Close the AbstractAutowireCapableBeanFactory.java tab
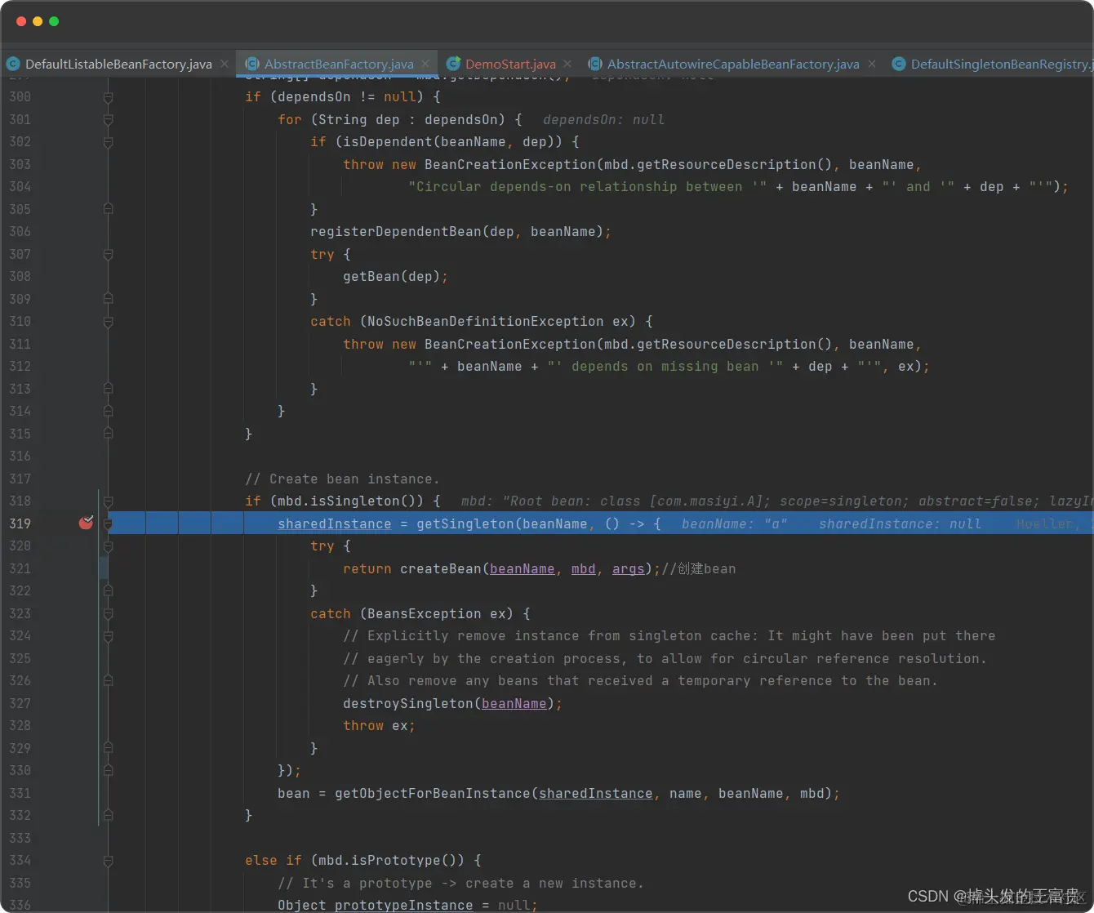1094x913 pixels. [872, 64]
